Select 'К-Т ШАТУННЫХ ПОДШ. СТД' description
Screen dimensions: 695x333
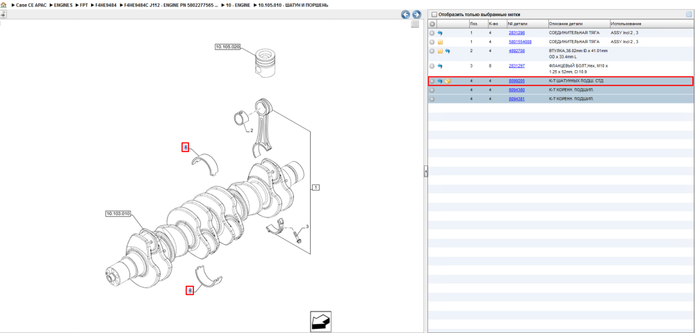575,81
